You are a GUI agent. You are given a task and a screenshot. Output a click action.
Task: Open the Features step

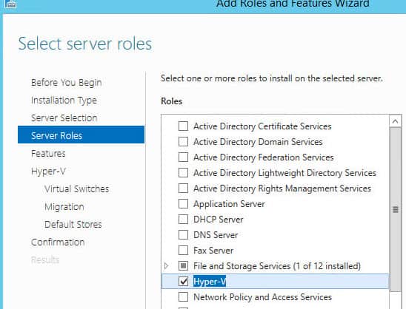tap(48, 154)
